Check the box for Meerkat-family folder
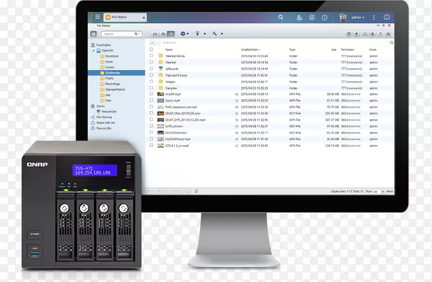The width and height of the screenshot is (432, 282). tap(151, 56)
